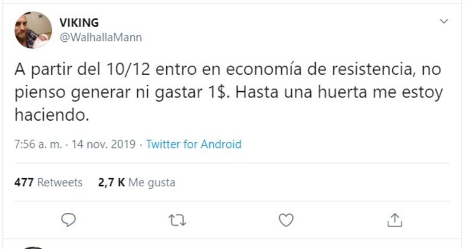The image size is (465, 249).
Task: Open VIKING's profile picture
Action: click(x=33, y=30)
